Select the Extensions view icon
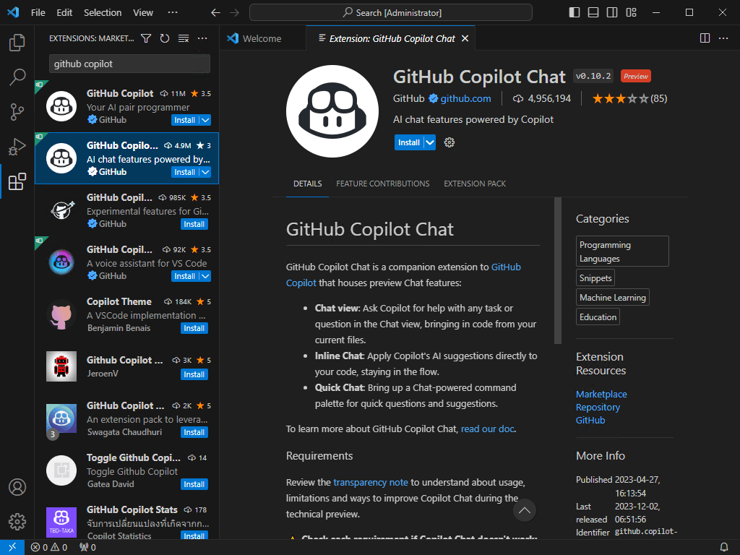The image size is (740, 555). [17, 181]
